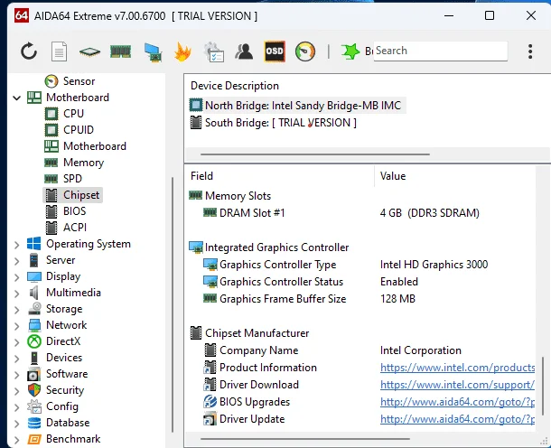Screen dimensions: 551x448
Task: Click the Display monitor icon
Action: tap(34, 276)
